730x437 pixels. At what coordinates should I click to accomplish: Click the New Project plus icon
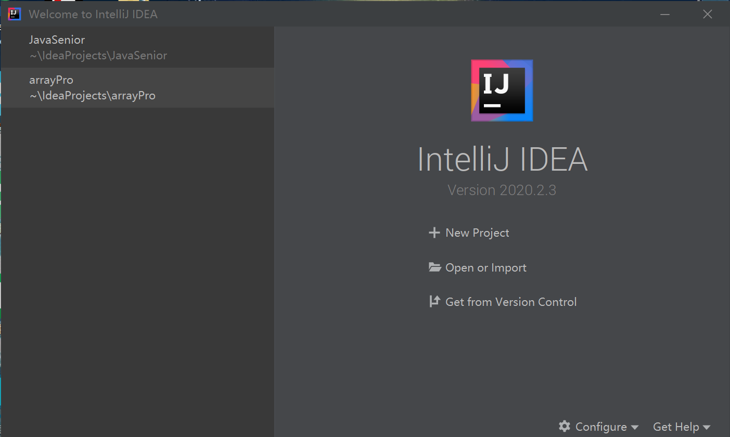[x=434, y=233]
